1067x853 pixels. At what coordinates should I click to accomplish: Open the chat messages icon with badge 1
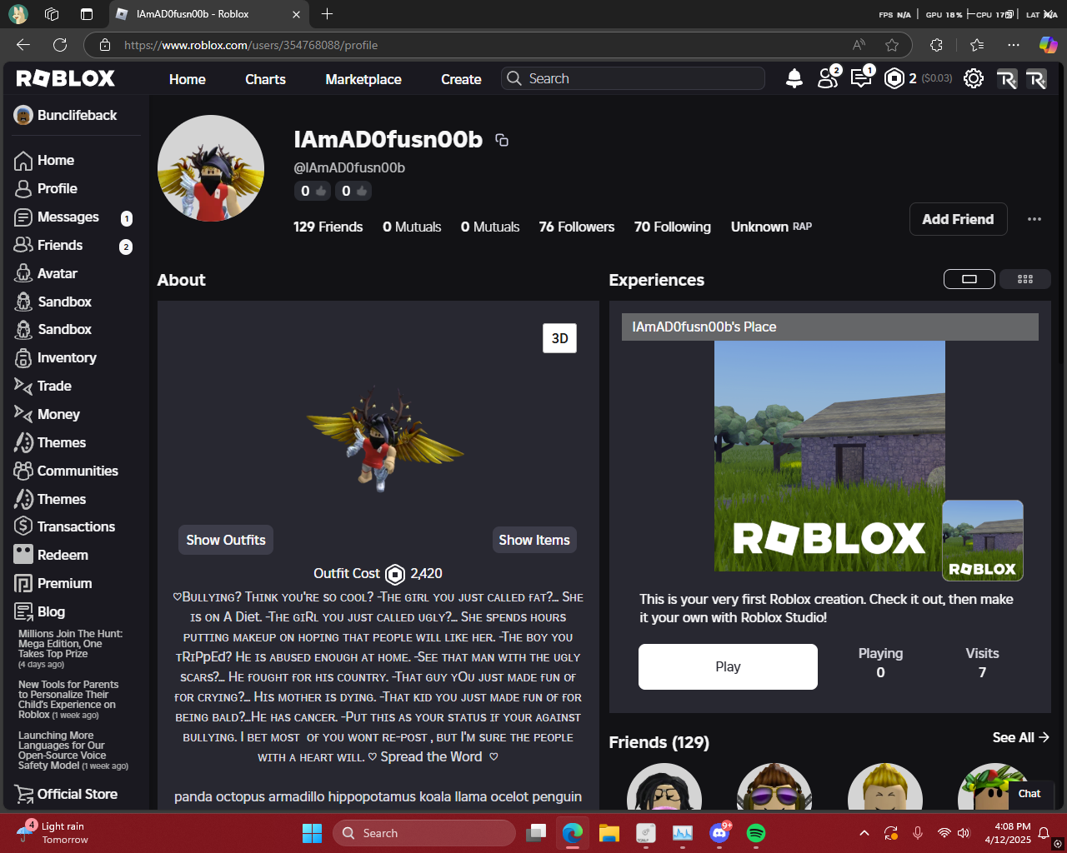pyautogui.click(x=862, y=77)
